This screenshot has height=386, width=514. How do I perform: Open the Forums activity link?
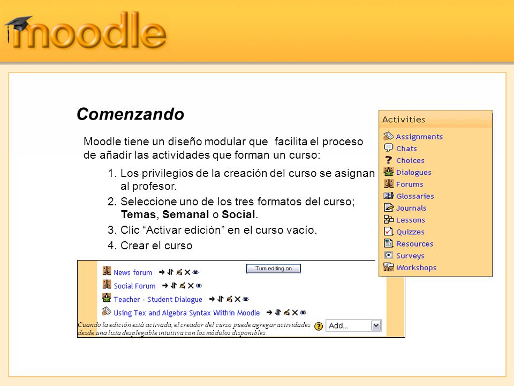click(410, 184)
